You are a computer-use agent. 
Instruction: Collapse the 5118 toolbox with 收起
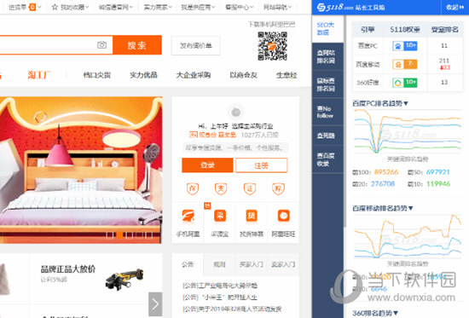pos(455,7)
